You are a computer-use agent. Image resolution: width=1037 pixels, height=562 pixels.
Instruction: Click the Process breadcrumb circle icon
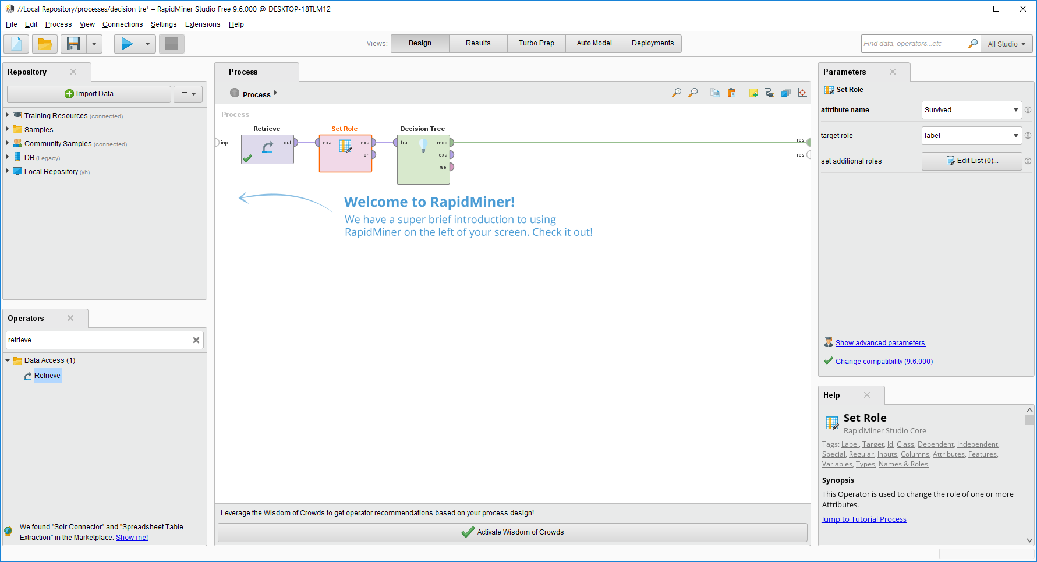pyautogui.click(x=235, y=93)
